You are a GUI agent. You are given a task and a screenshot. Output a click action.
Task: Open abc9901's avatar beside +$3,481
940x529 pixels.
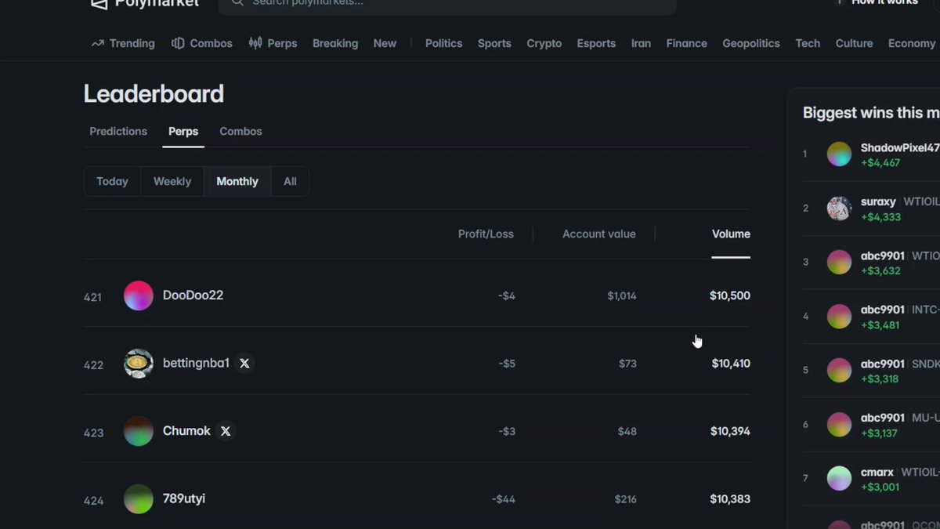coord(839,317)
